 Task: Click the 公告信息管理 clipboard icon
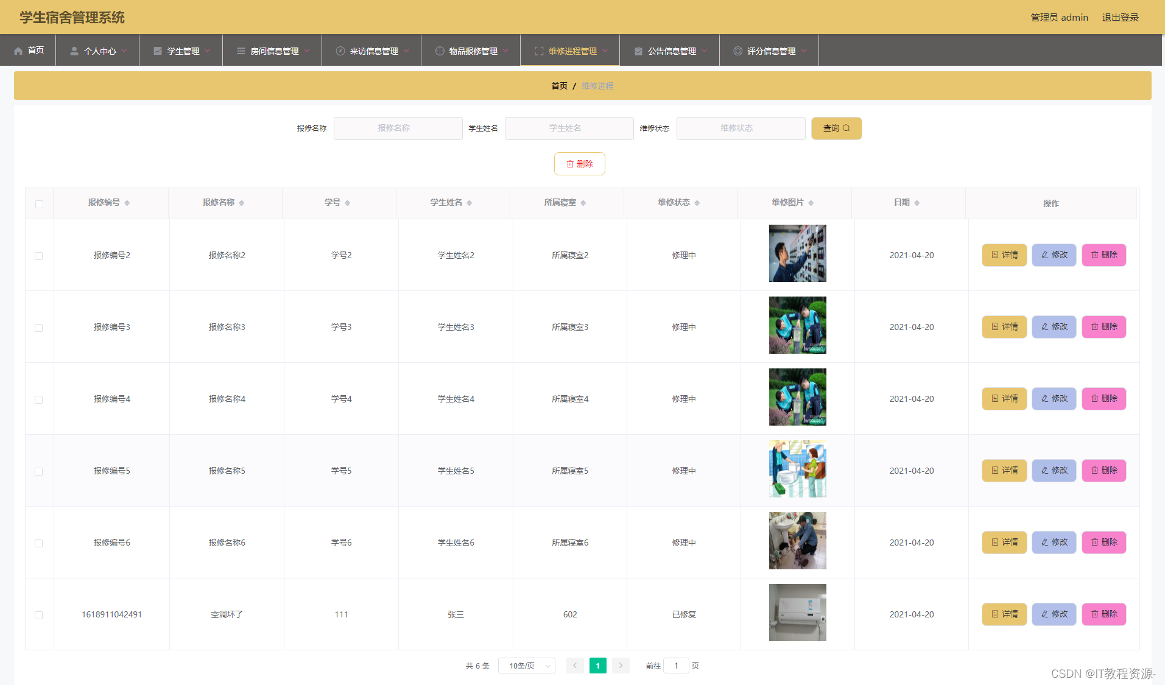(x=638, y=51)
